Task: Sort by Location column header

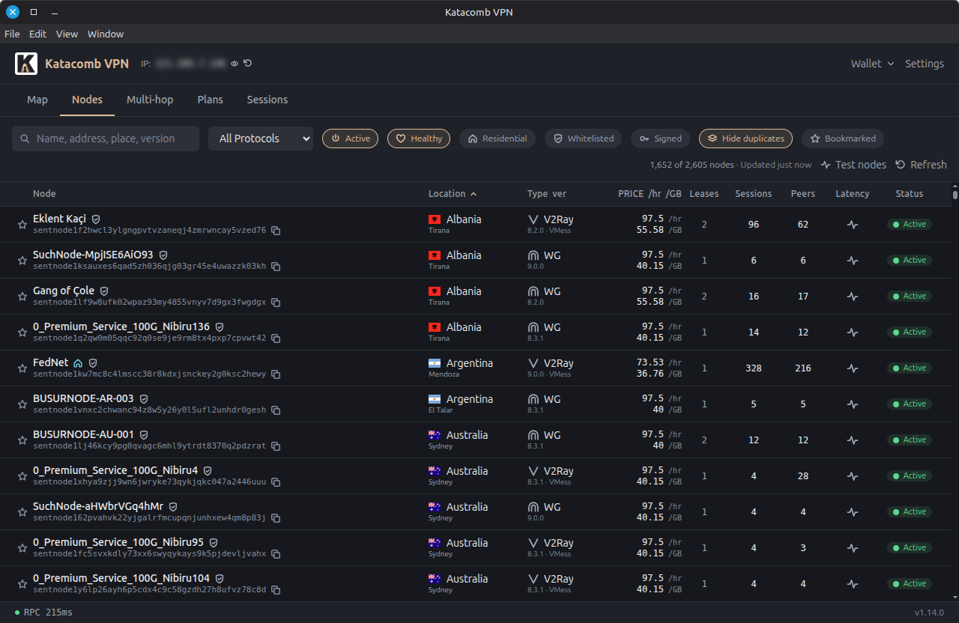Action: (453, 194)
